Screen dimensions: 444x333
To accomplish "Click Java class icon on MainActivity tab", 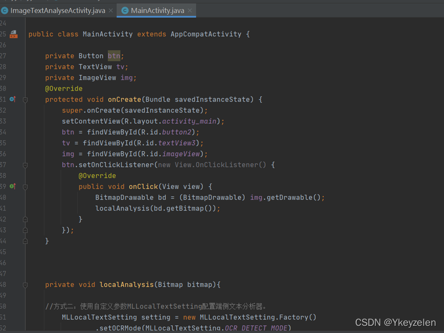I will tap(125, 11).
